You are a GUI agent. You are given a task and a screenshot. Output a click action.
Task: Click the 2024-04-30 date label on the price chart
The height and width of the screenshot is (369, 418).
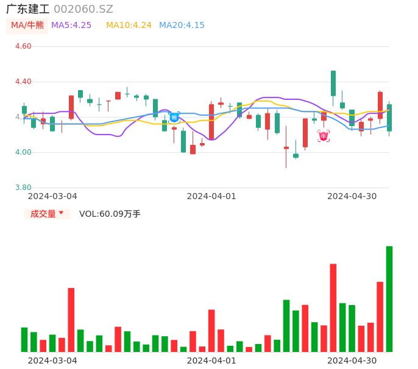(x=352, y=196)
